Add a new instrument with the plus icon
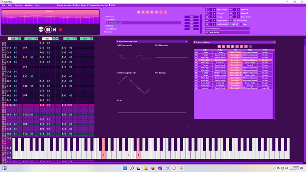Viewport: 306px width, 172px height. pos(138,12)
